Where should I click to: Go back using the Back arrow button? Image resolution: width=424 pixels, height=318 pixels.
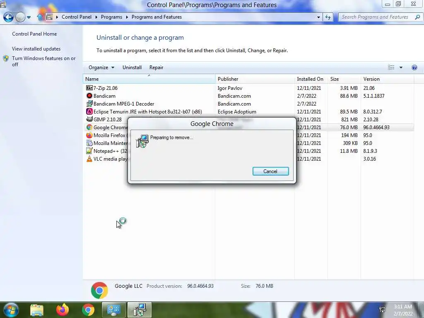pyautogui.click(x=8, y=17)
